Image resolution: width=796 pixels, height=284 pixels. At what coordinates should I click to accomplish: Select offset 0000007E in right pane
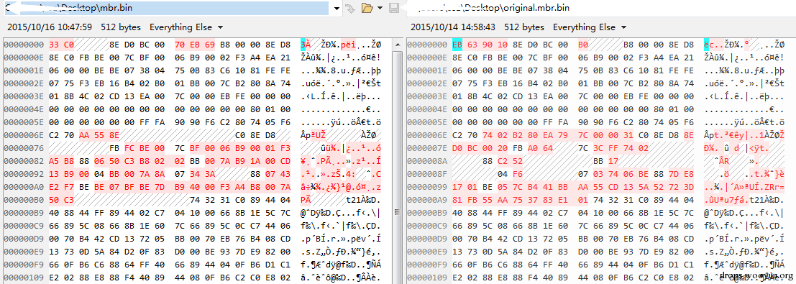coord(426,148)
